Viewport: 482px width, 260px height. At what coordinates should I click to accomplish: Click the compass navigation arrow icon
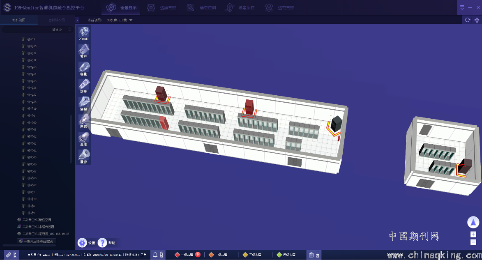(473, 222)
